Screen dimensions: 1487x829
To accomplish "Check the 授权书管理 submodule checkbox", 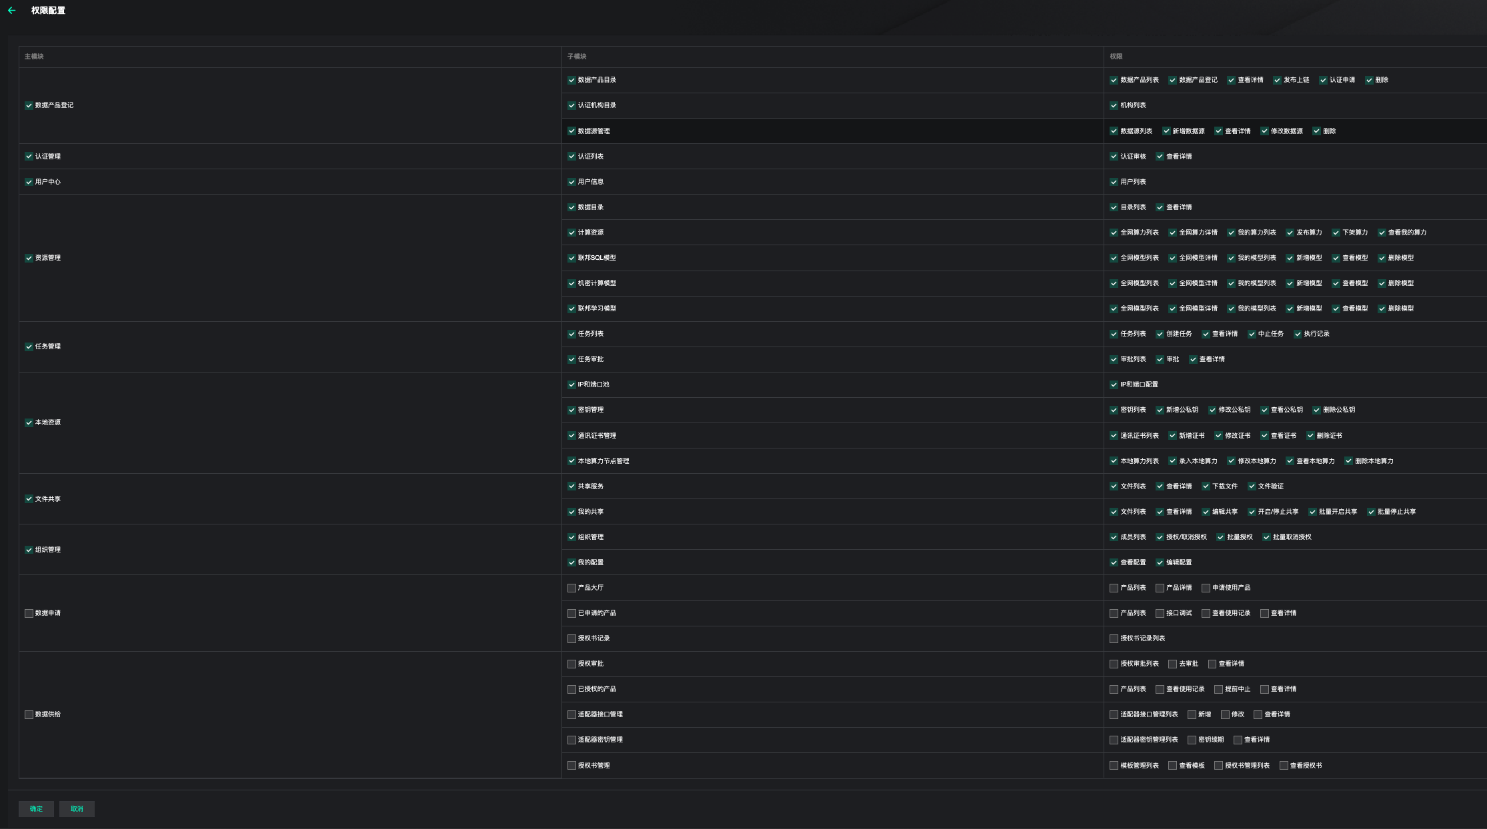I will coord(571,766).
